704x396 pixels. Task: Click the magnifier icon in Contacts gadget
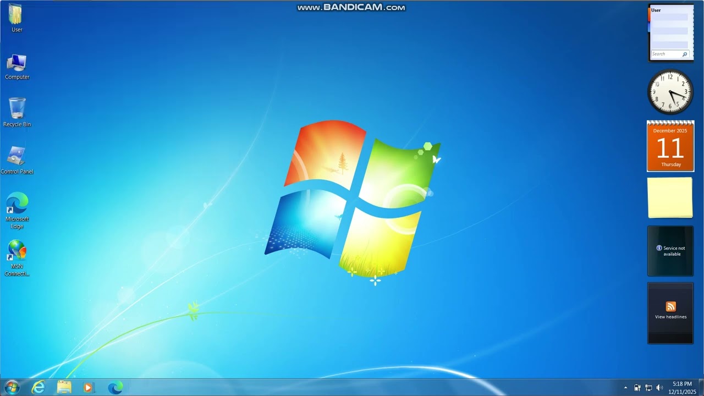685,54
